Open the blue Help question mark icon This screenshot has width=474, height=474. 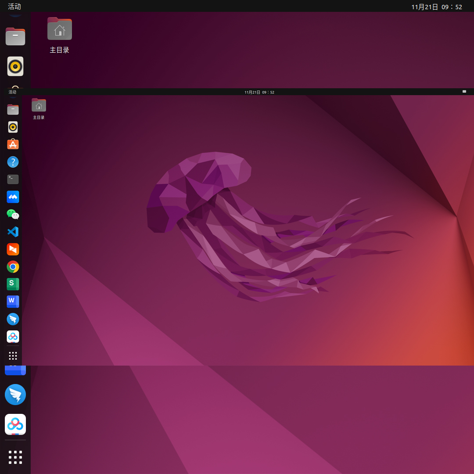[x=13, y=162]
